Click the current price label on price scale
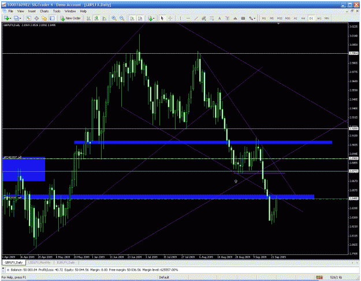 tap(353, 198)
